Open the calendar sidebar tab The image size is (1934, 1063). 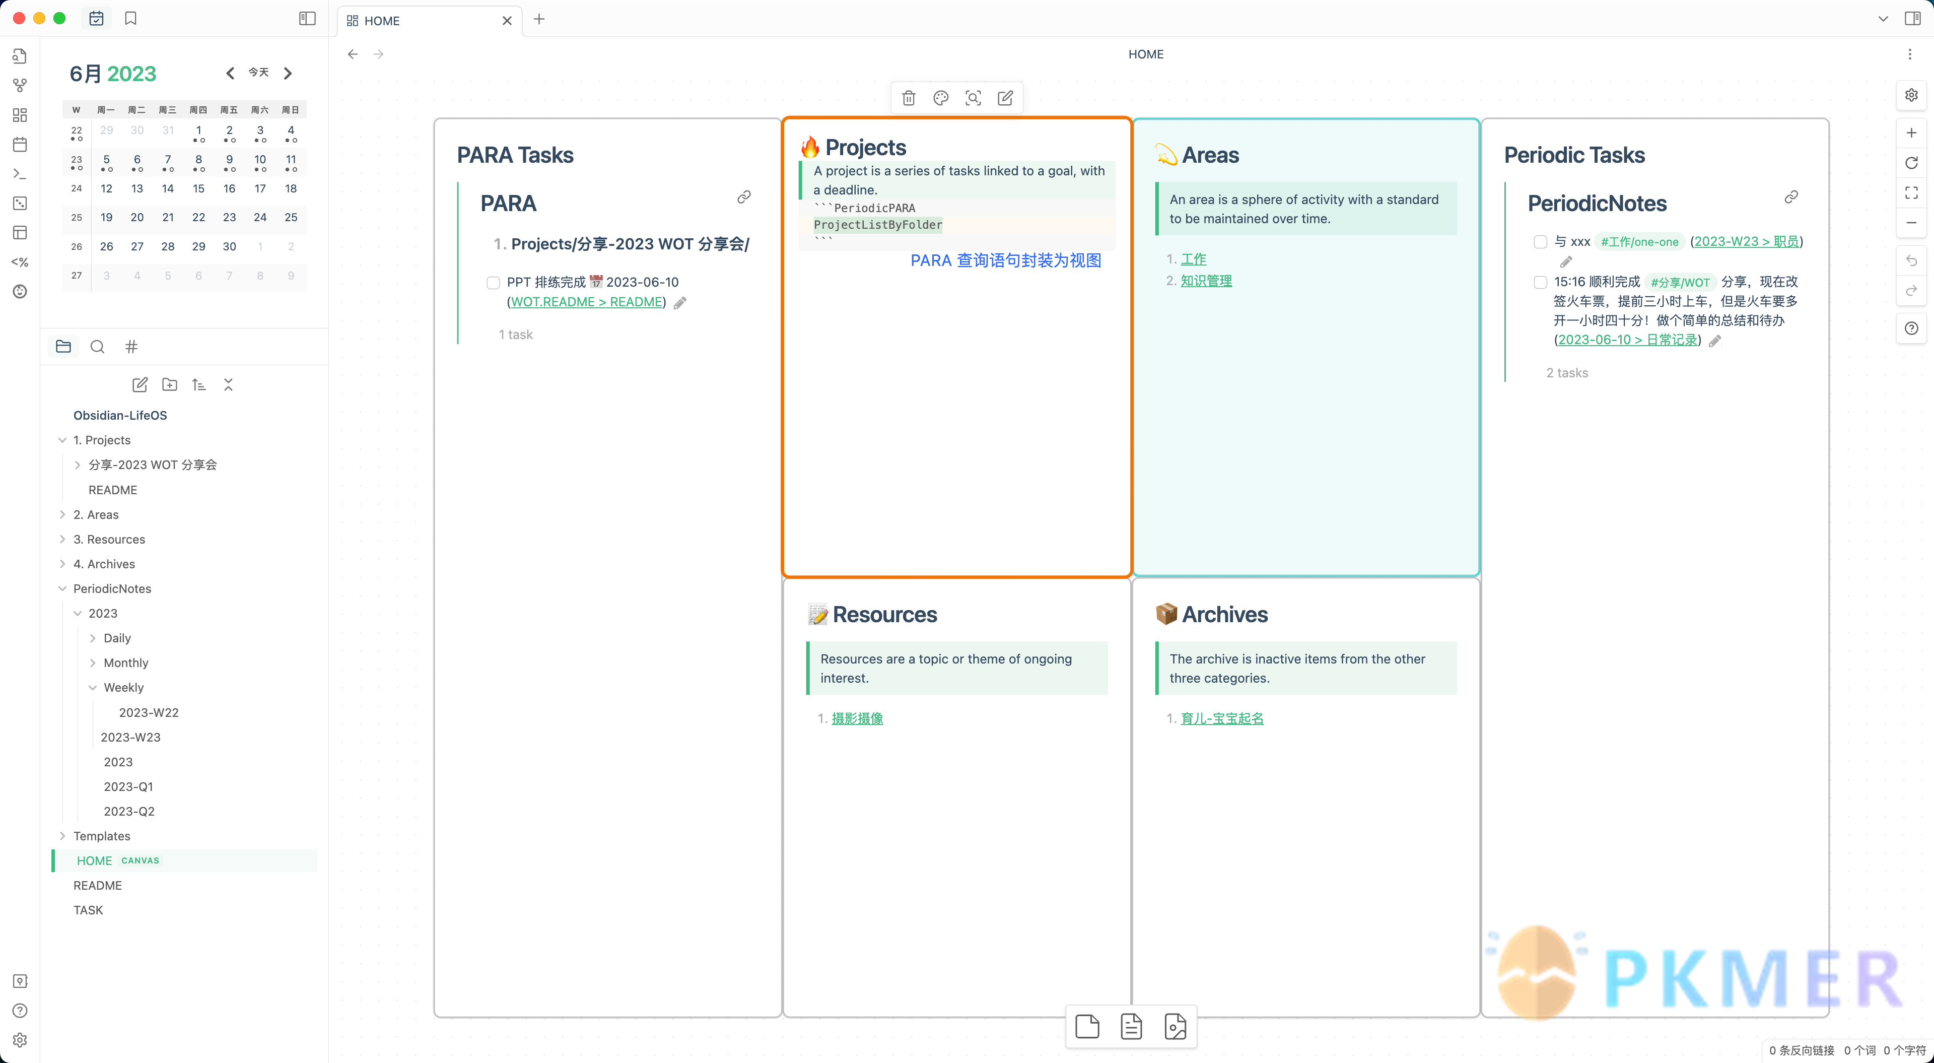[96, 19]
